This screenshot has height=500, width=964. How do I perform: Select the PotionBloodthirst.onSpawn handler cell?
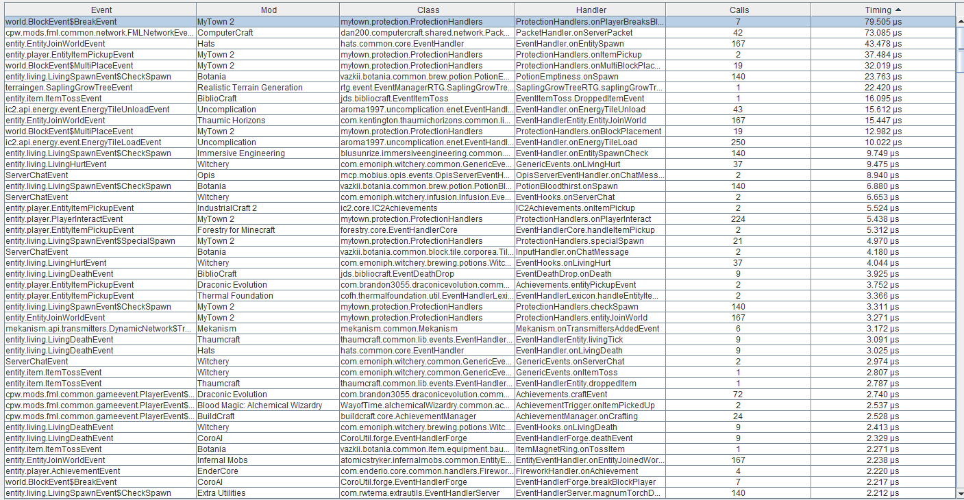(590, 186)
